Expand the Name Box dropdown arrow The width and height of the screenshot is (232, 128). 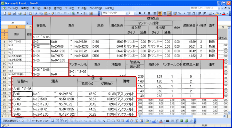(27, 23)
